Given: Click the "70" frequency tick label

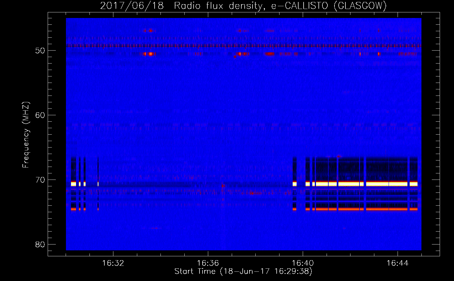Looking at the screenshot, I should click(x=40, y=180).
